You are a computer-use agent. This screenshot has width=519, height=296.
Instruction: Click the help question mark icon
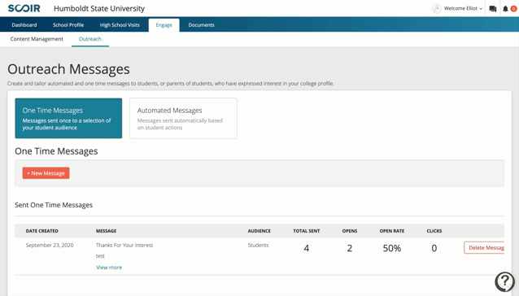pyautogui.click(x=505, y=281)
